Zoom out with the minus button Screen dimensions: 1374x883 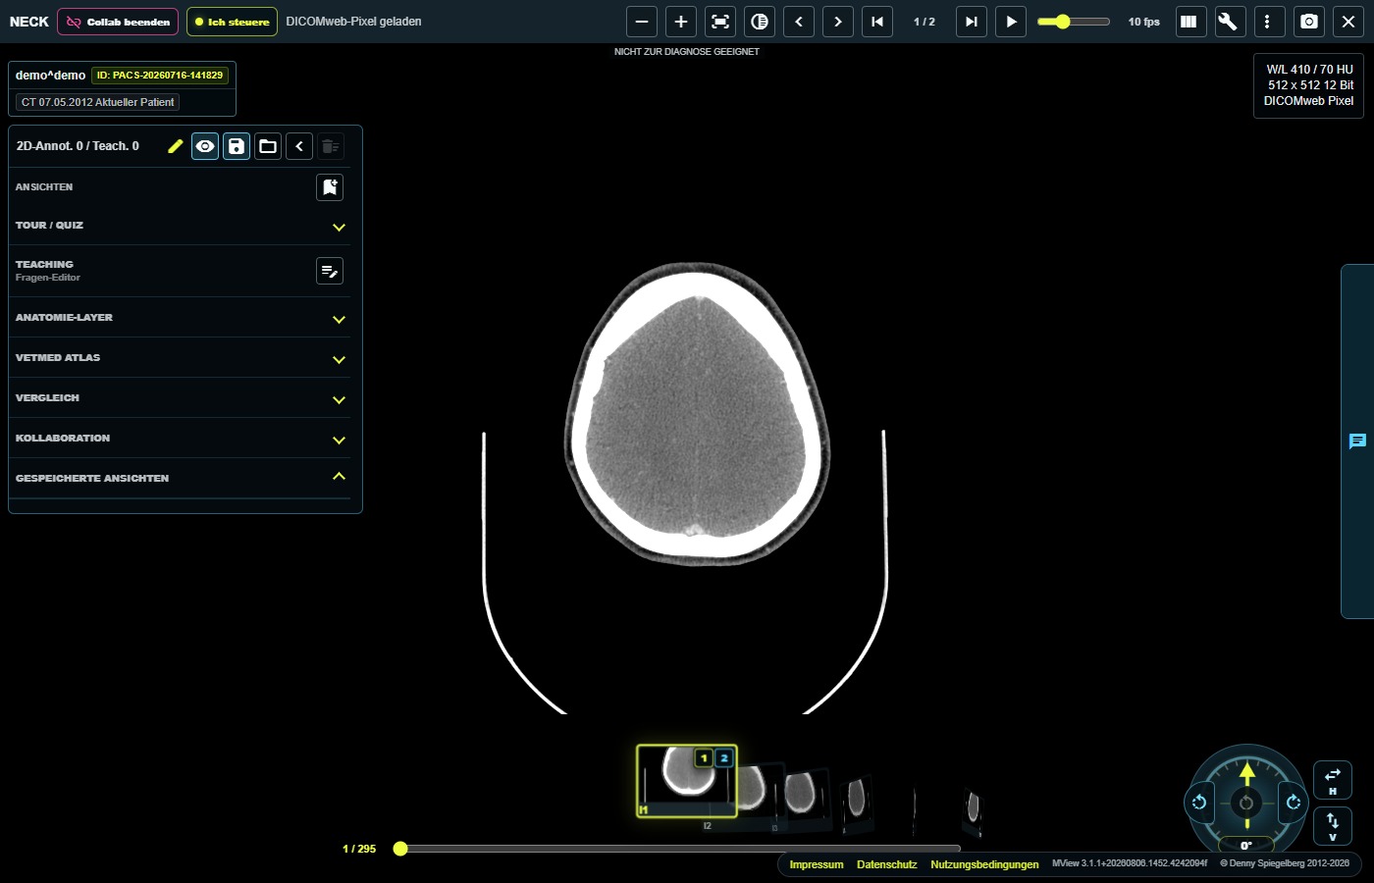tap(642, 22)
